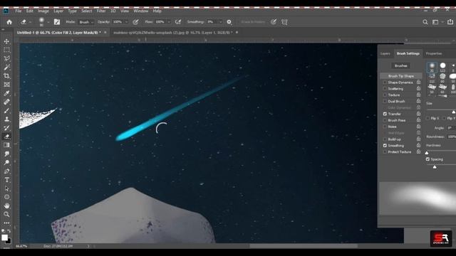
Task: Uncheck the Transfer checkbox
Action: 385,114
